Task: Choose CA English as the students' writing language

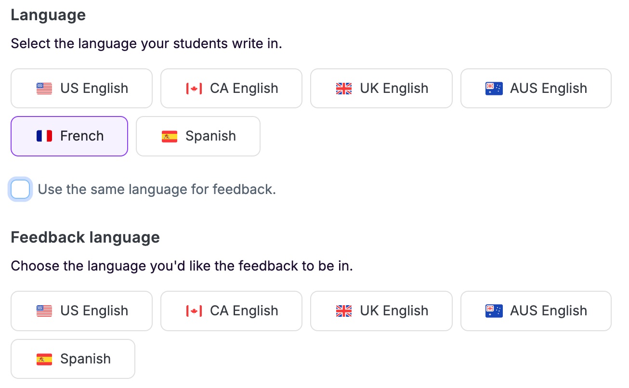Action: [231, 88]
